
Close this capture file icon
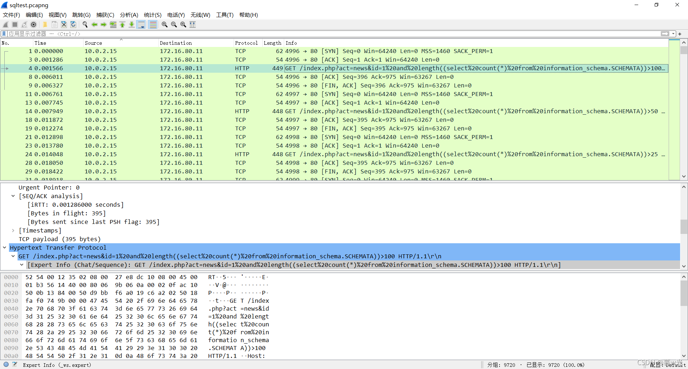click(64, 24)
